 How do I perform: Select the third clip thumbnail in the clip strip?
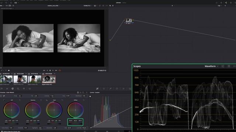click(x=34, y=79)
